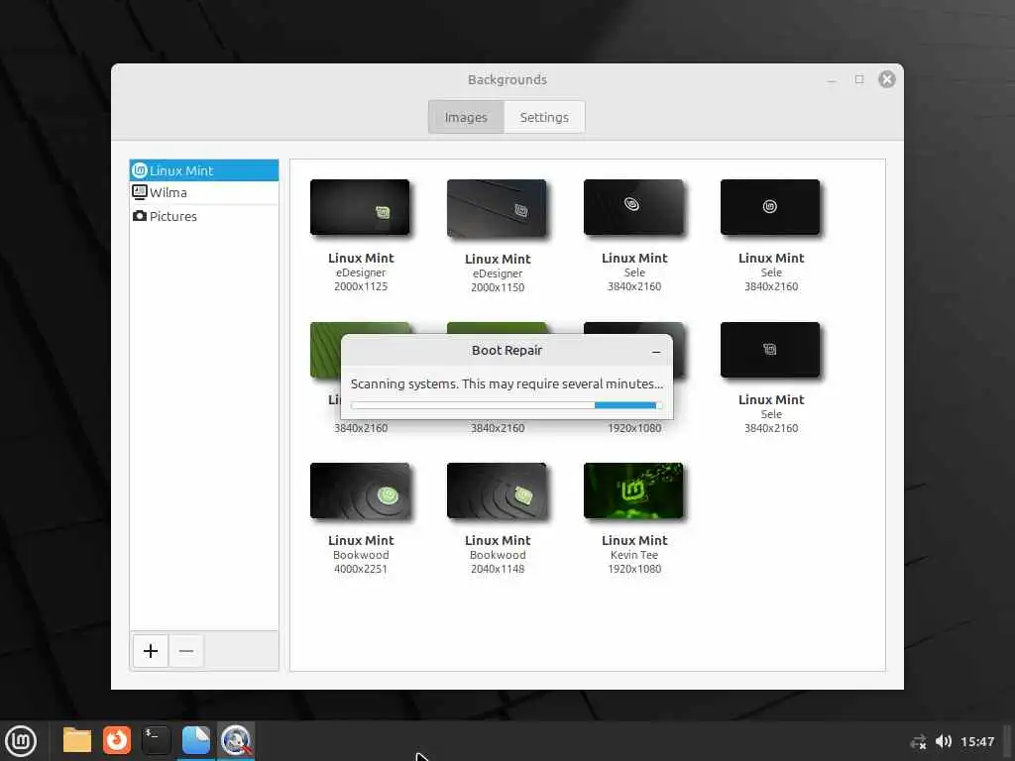Pick the first-row Sele wallpaper with tilted logo
The height and width of the screenshot is (761, 1015).
(x=633, y=207)
